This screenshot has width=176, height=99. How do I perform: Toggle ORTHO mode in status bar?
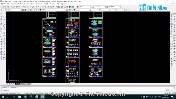click(x=36, y=93)
